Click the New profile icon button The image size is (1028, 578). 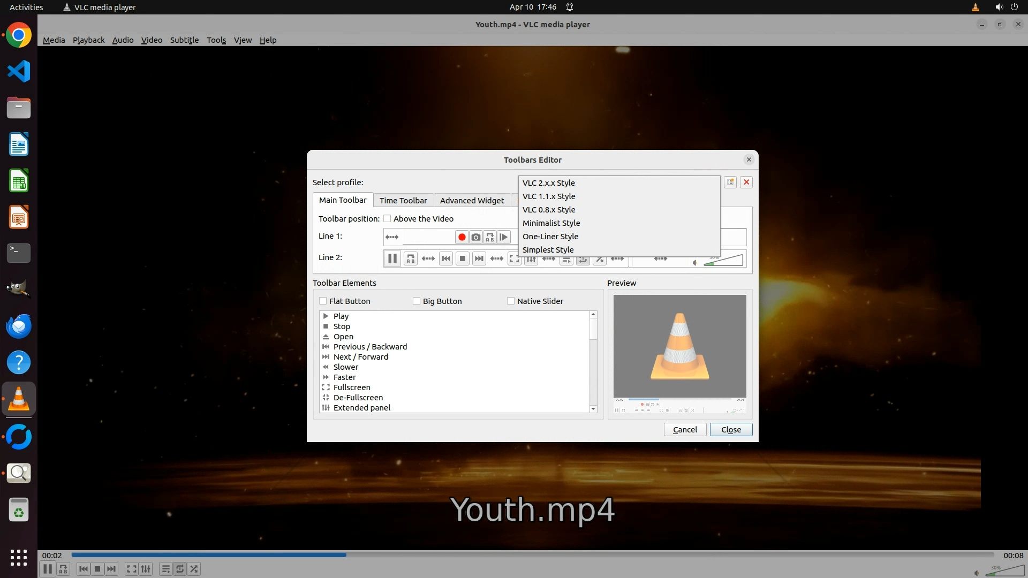(x=730, y=182)
